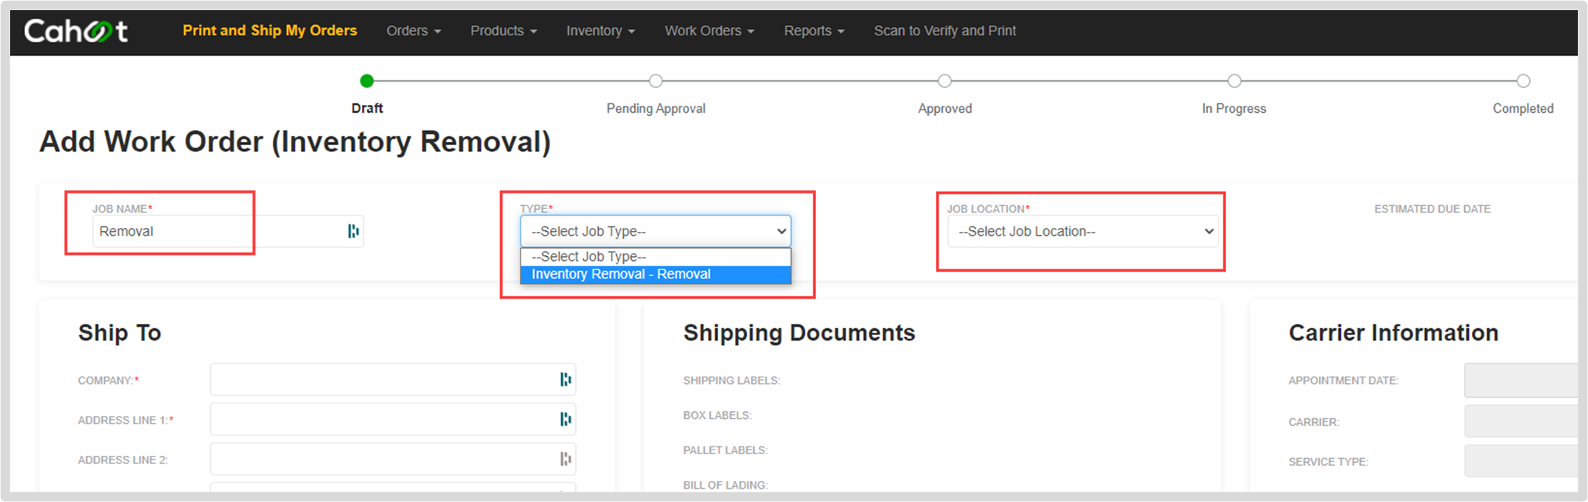Click the Add Work Order (Inventory Removal) title
Viewport: 1588px width, 502px height.
[x=295, y=142]
